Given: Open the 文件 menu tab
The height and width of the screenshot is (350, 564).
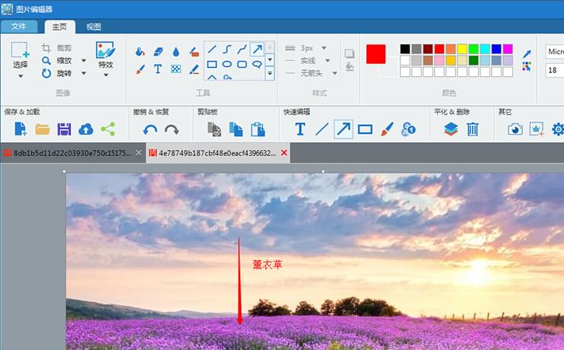Looking at the screenshot, I should (x=19, y=27).
